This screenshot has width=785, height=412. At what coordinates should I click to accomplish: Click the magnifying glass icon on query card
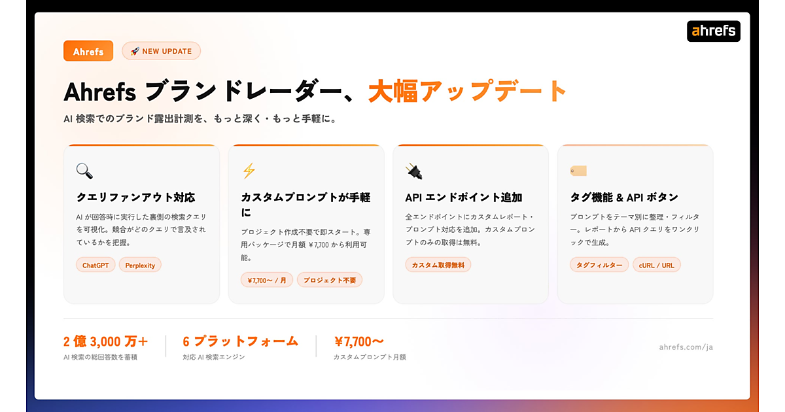[x=84, y=171]
